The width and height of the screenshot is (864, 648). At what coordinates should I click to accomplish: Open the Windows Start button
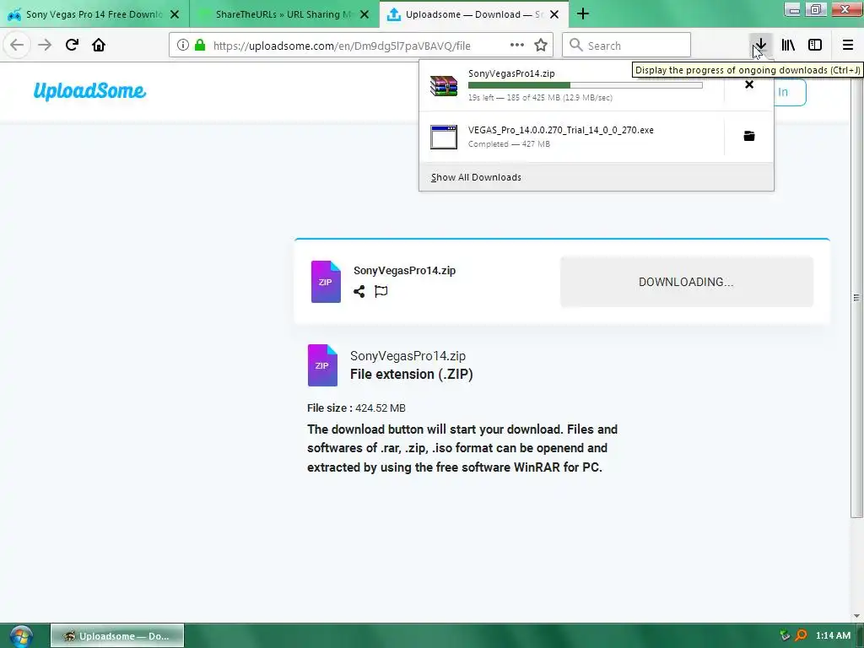pos(20,636)
